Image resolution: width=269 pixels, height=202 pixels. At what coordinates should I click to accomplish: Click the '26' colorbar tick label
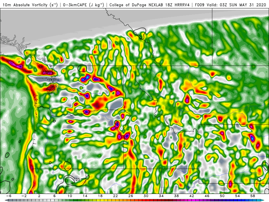(131, 196)
